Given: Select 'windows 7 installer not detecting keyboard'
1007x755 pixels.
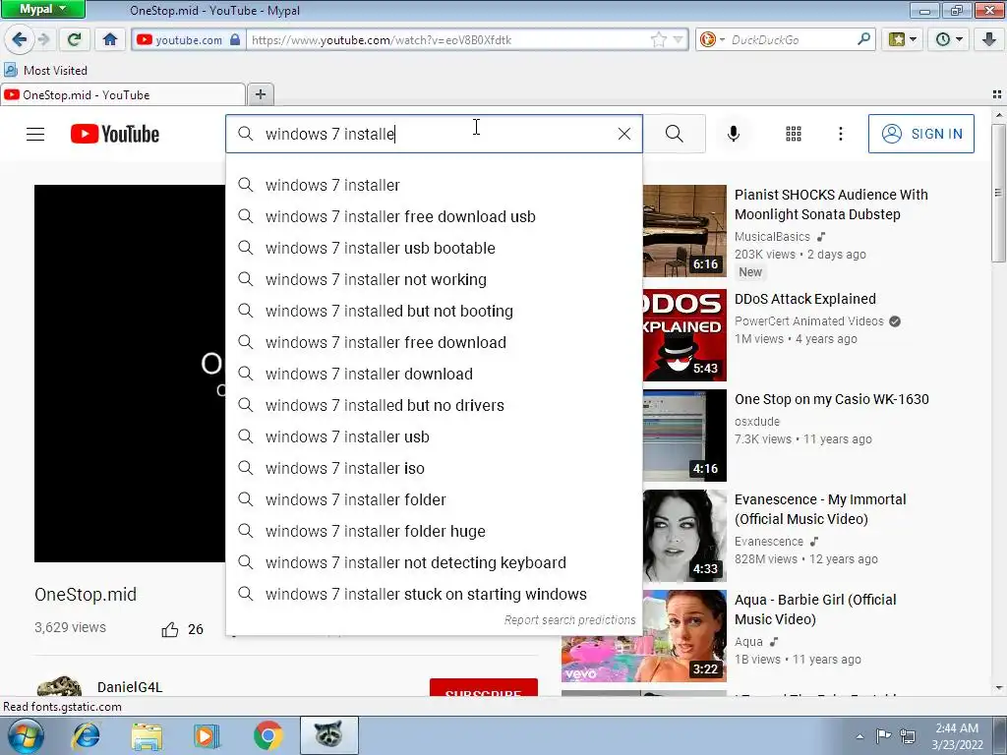Looking at the screenshot, I should [x=434, y=562].
